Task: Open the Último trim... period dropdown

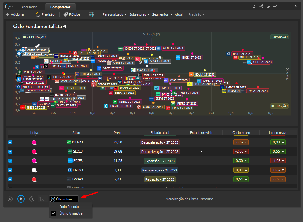Action: tap(64, 199)
